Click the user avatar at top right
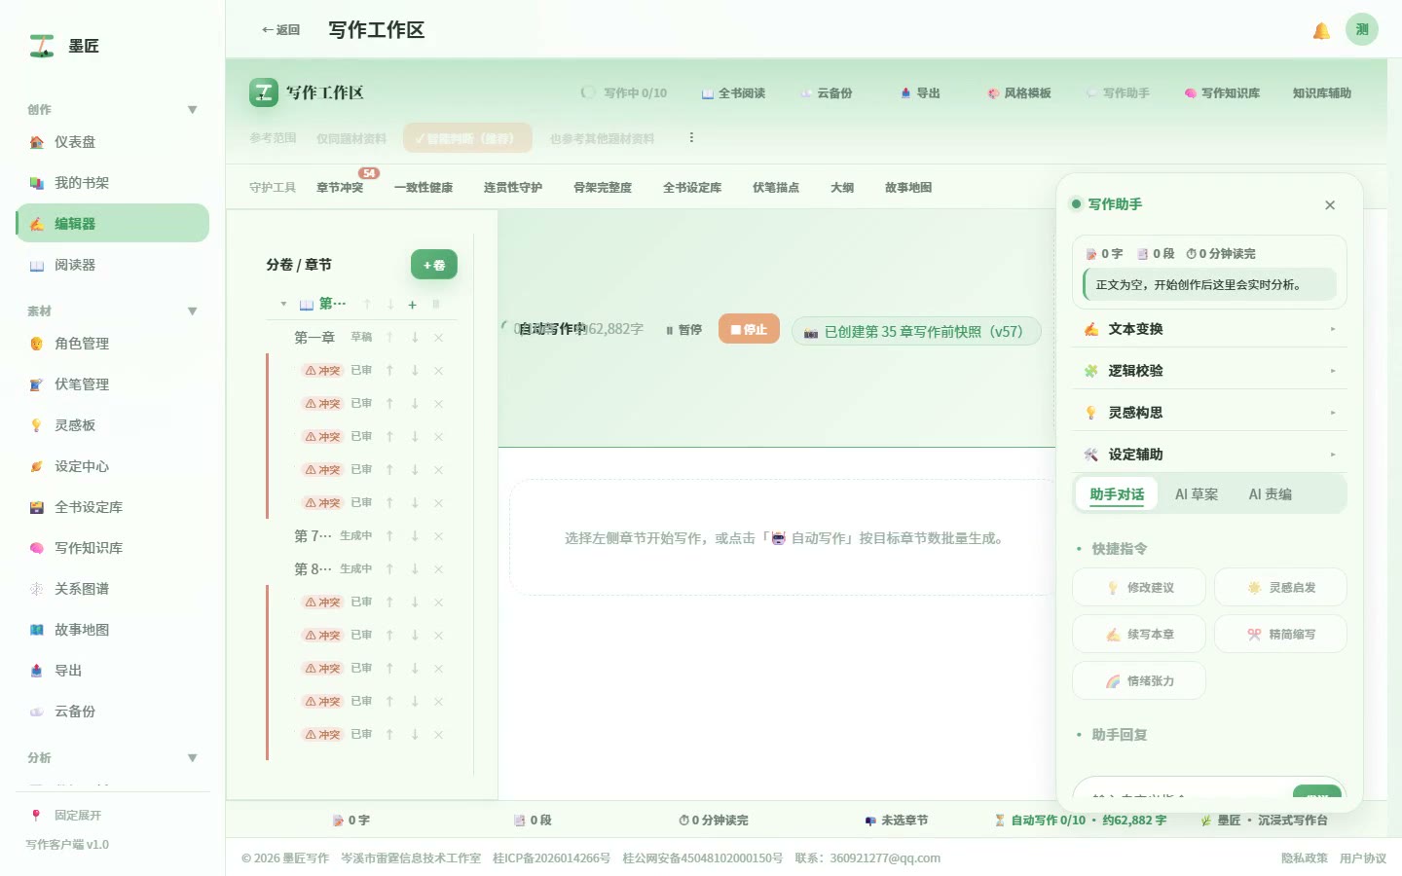Screen dimensions: 1402x876 click(1362, 29)
